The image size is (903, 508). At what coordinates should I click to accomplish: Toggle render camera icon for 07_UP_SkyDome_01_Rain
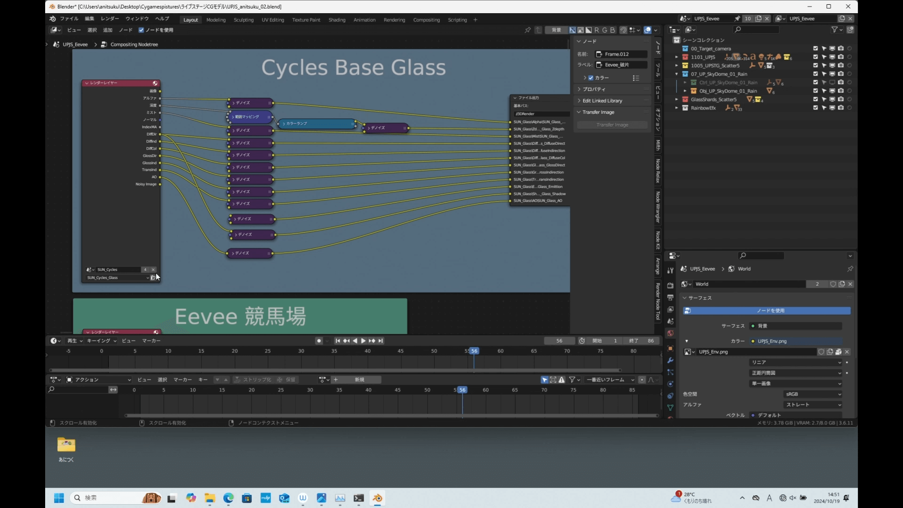click(x=840, y=74)
